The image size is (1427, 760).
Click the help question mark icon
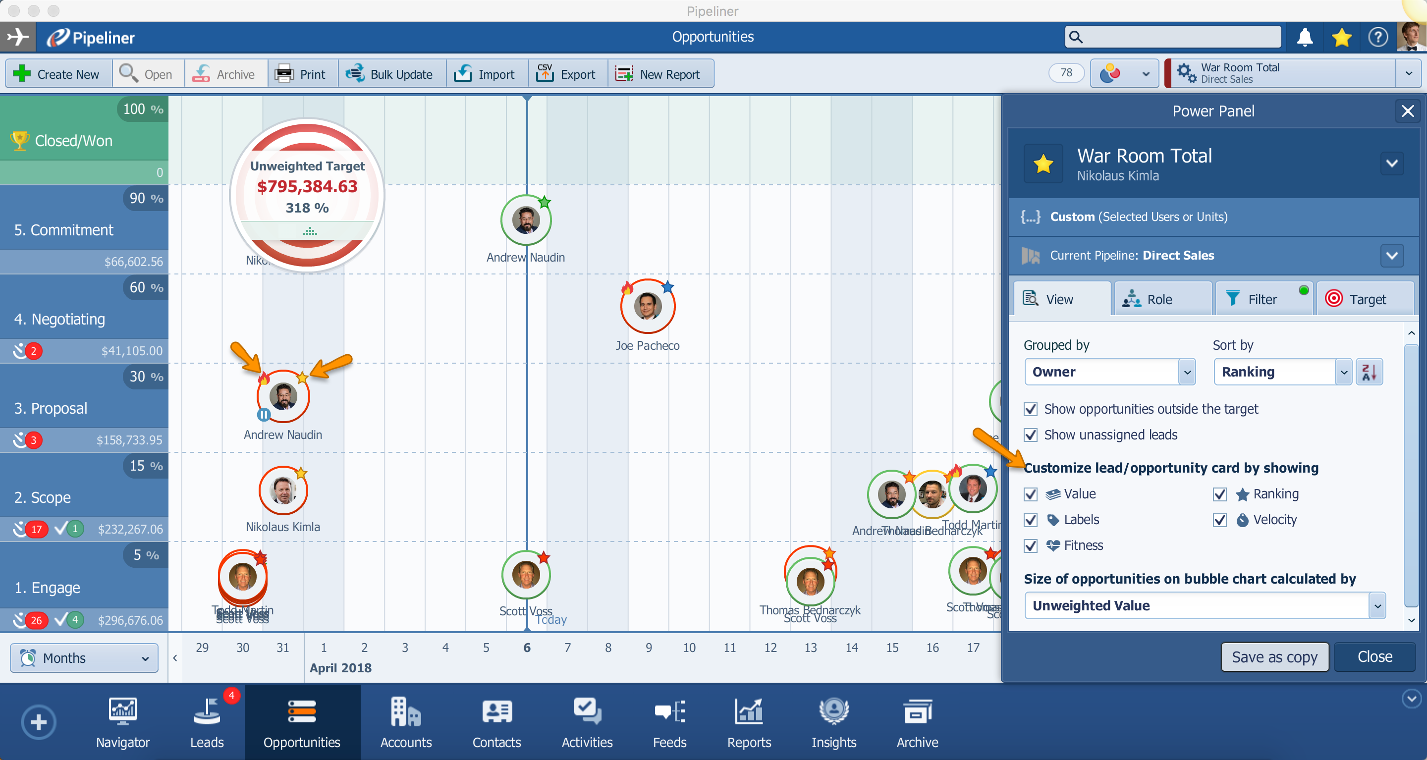pyautogui.click(x=1377, y=37)
